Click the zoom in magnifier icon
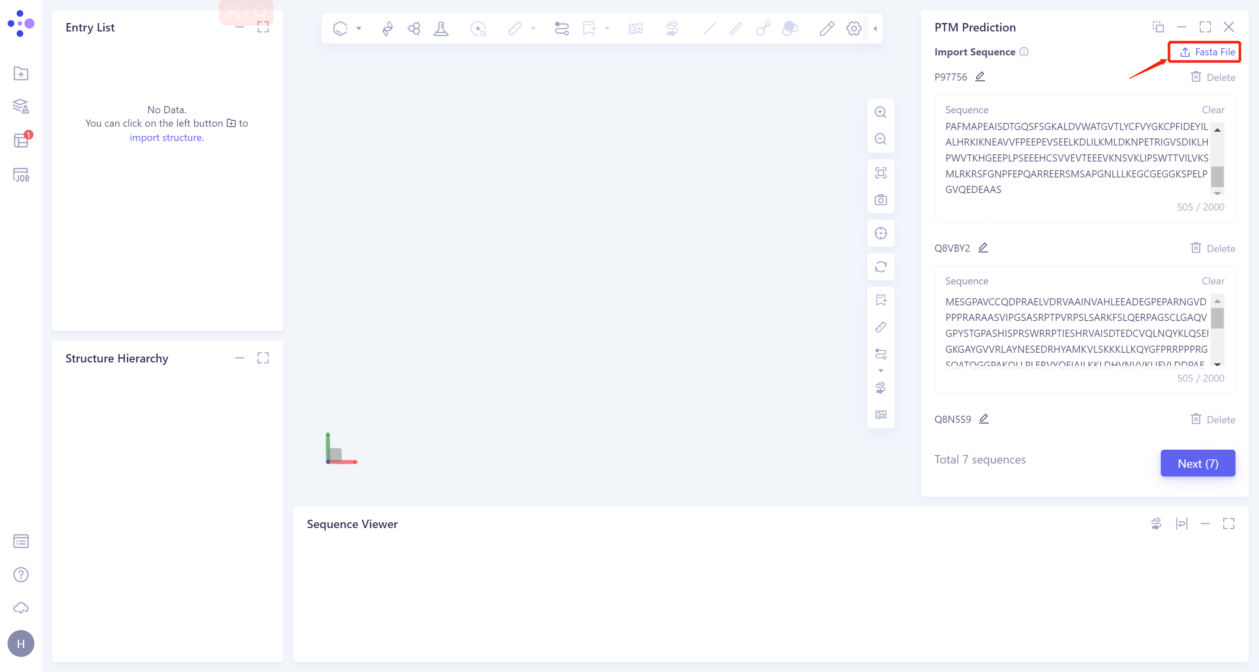 pos(880,112)
